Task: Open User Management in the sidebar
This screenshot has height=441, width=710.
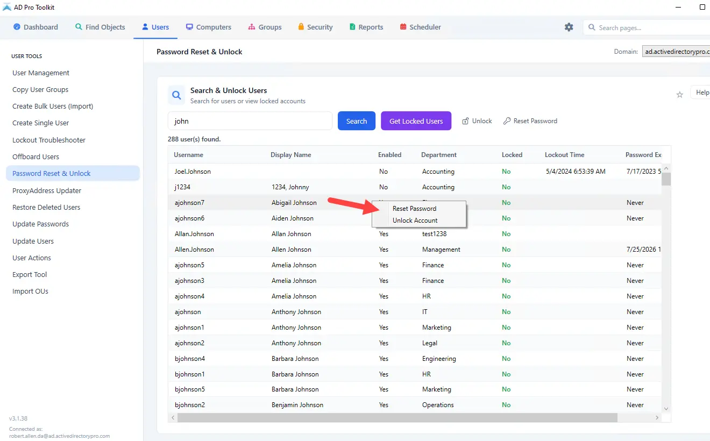Action: coord(41,73)
